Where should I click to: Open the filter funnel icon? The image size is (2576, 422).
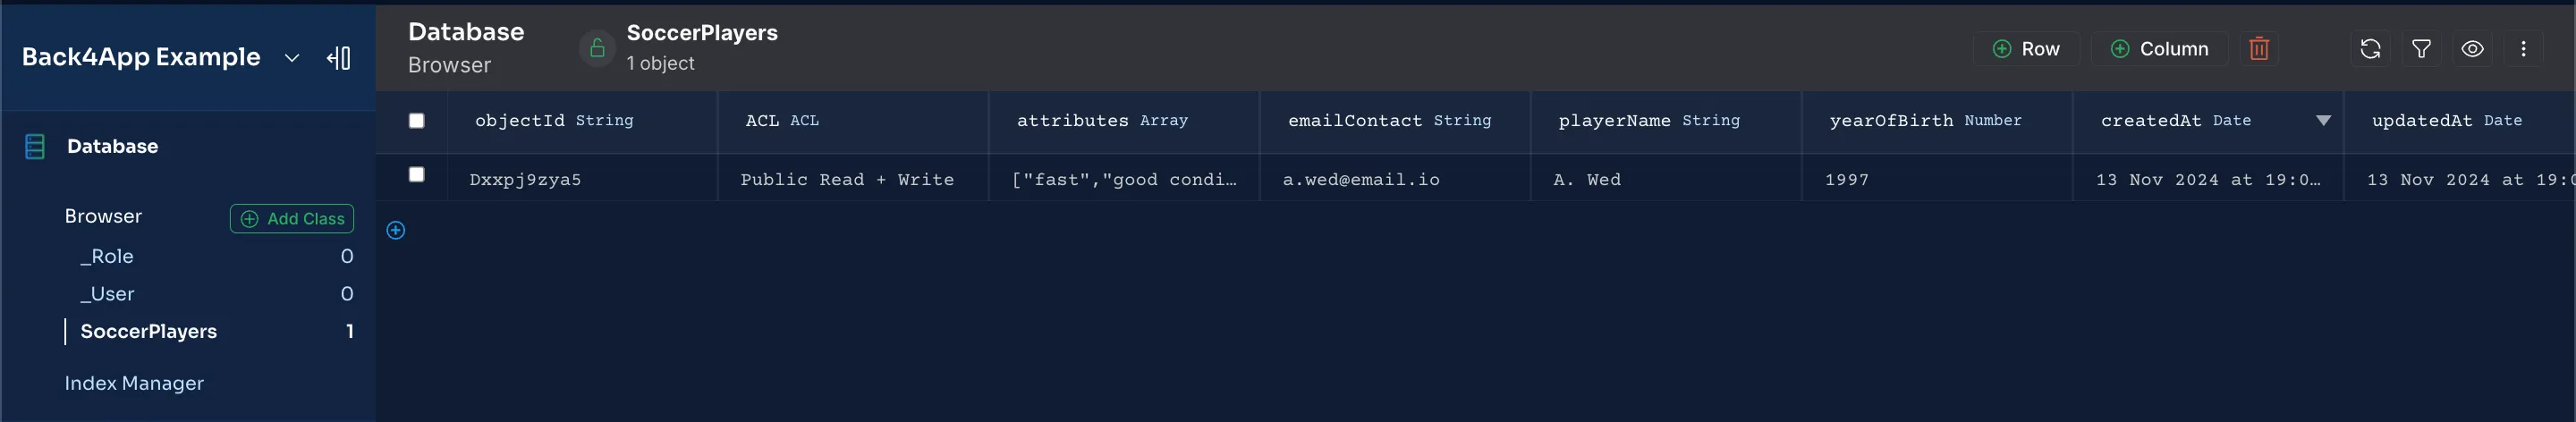[2420, 49]
